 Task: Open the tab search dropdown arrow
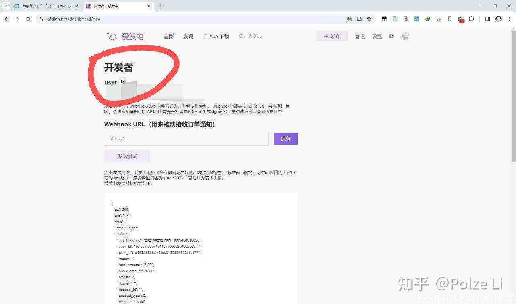pos(6,6)
